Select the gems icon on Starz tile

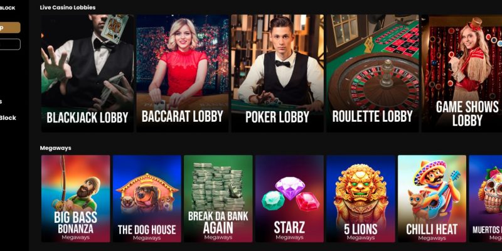pos(291,194)
